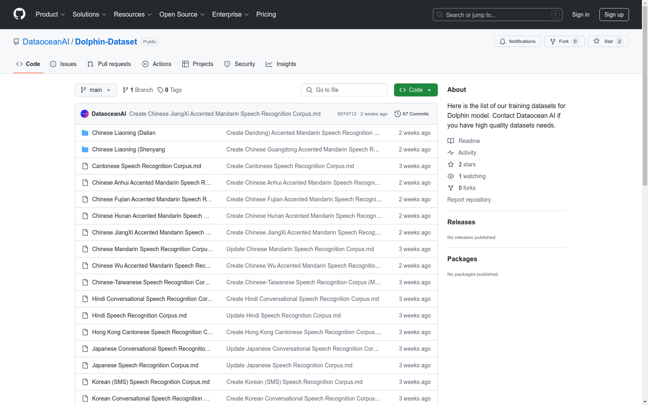This screenshot has width=648, height=405.
Task: Click the Sign in link
Action: coord(581,15)
